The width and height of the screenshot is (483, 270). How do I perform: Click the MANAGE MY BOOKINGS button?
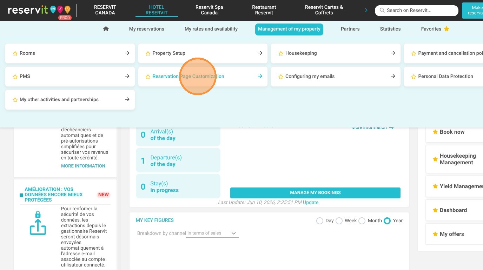tap(315, 193)
